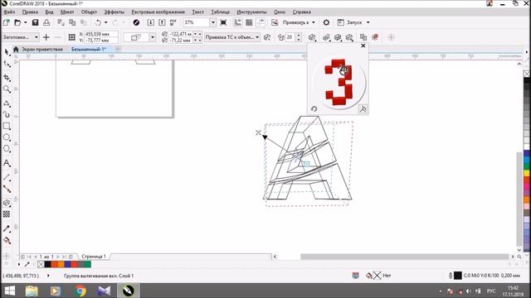This screenshot has height=298, width=531.
Task: Switch to 3D rotation values toggle
Action: click(363, 109)
